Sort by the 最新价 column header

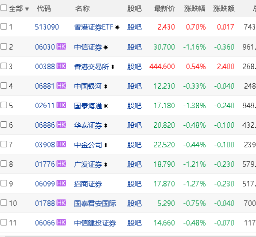pos(164,9)
